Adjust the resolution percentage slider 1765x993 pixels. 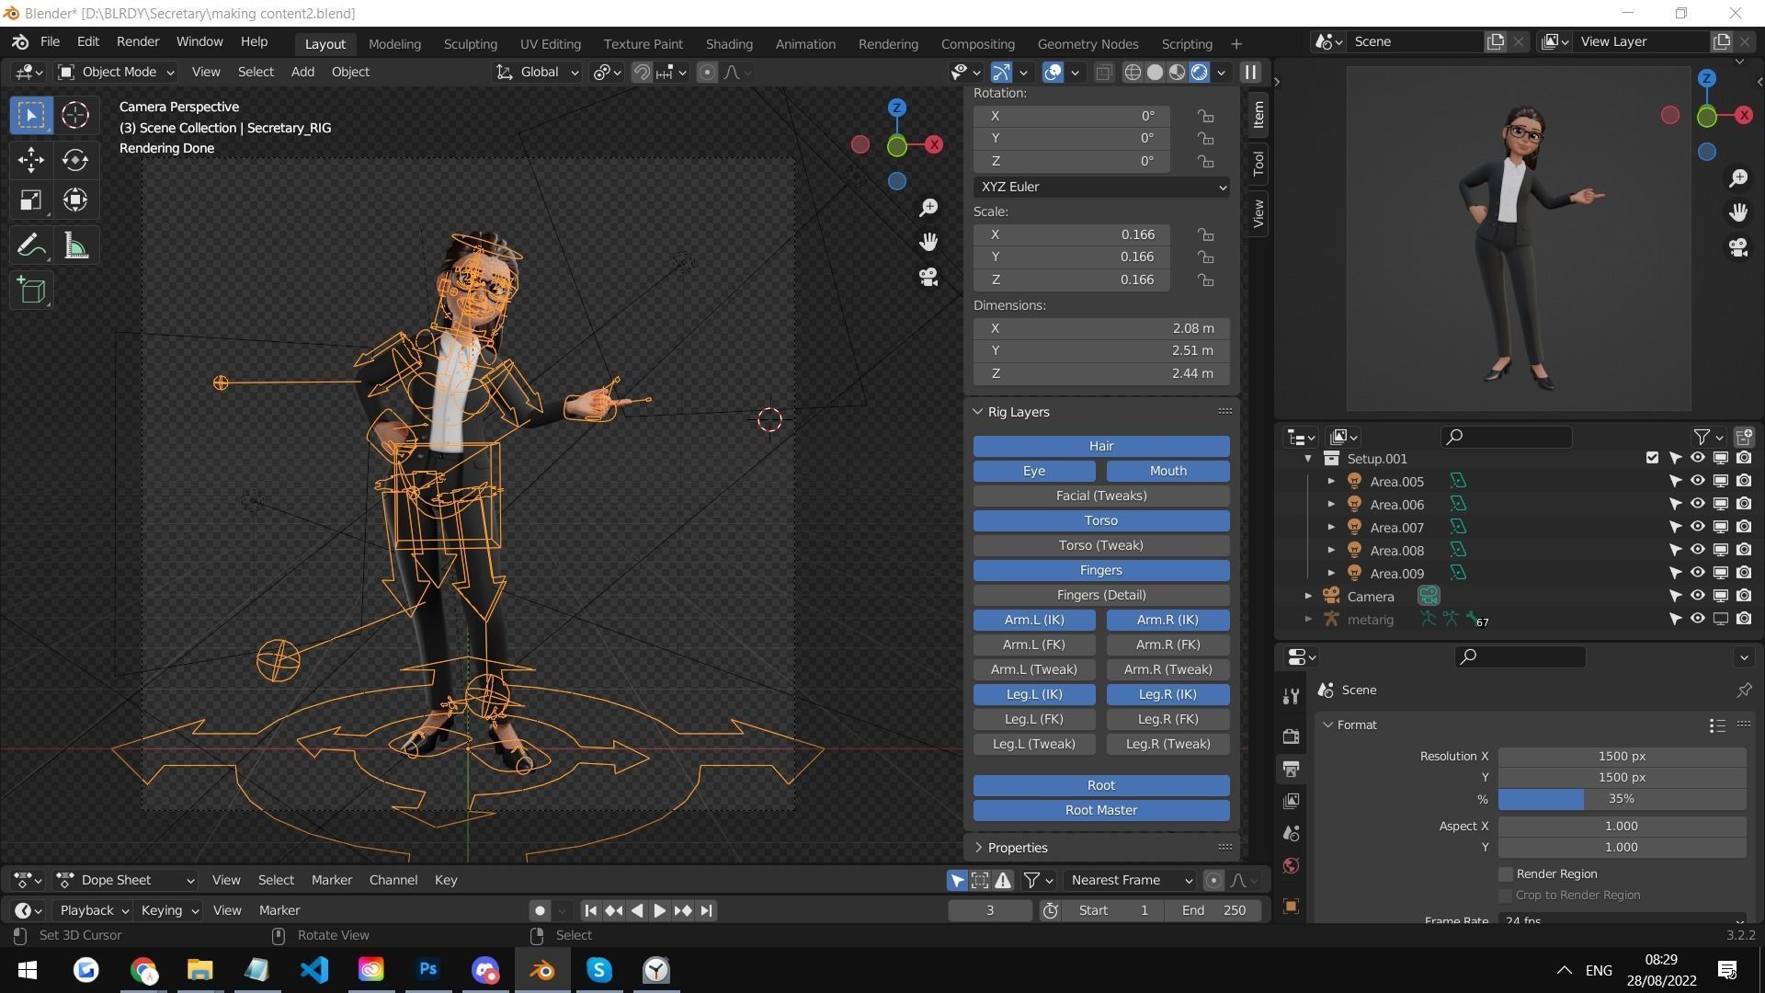coord(1621,799)
